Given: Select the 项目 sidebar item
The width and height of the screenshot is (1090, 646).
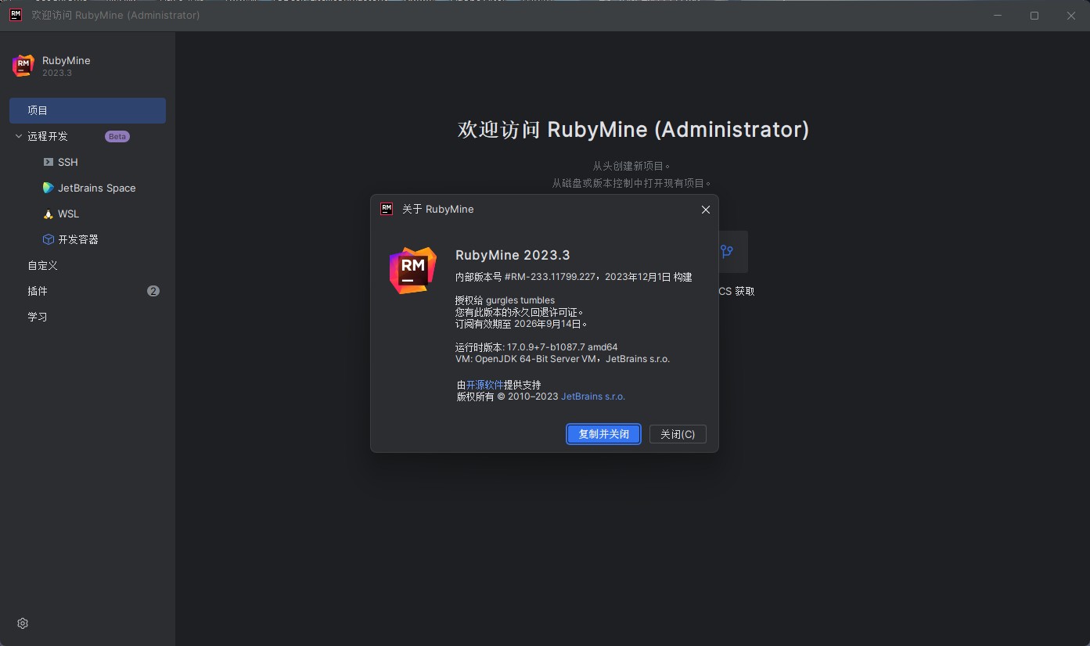Looking at the screenshot, I should pos(88,110).
